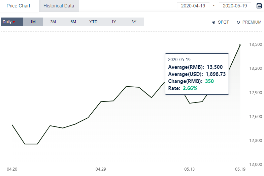Choose the 3Y time range

(134, 22)
